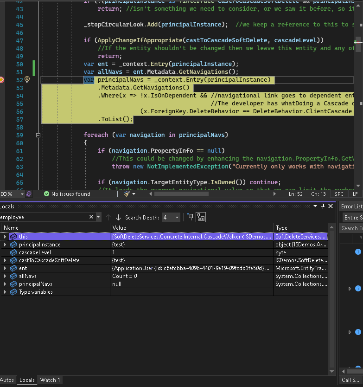The image size is (363, 387).
Task: Clear the employee search text
Action: (x=91, y=217)
